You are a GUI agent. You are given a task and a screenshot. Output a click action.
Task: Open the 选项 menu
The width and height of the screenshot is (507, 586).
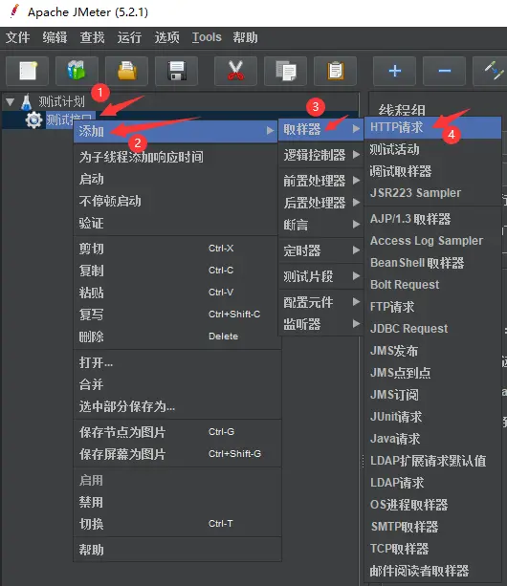pyautogui.click(x=167, y=37)
